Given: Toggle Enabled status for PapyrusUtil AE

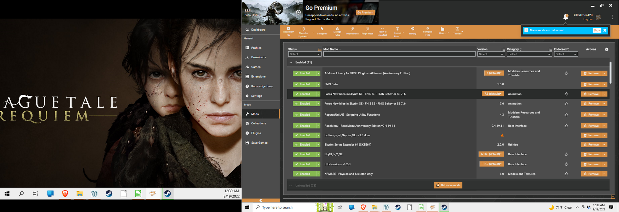Looking at the screenshot, I should tap(304, 115).
